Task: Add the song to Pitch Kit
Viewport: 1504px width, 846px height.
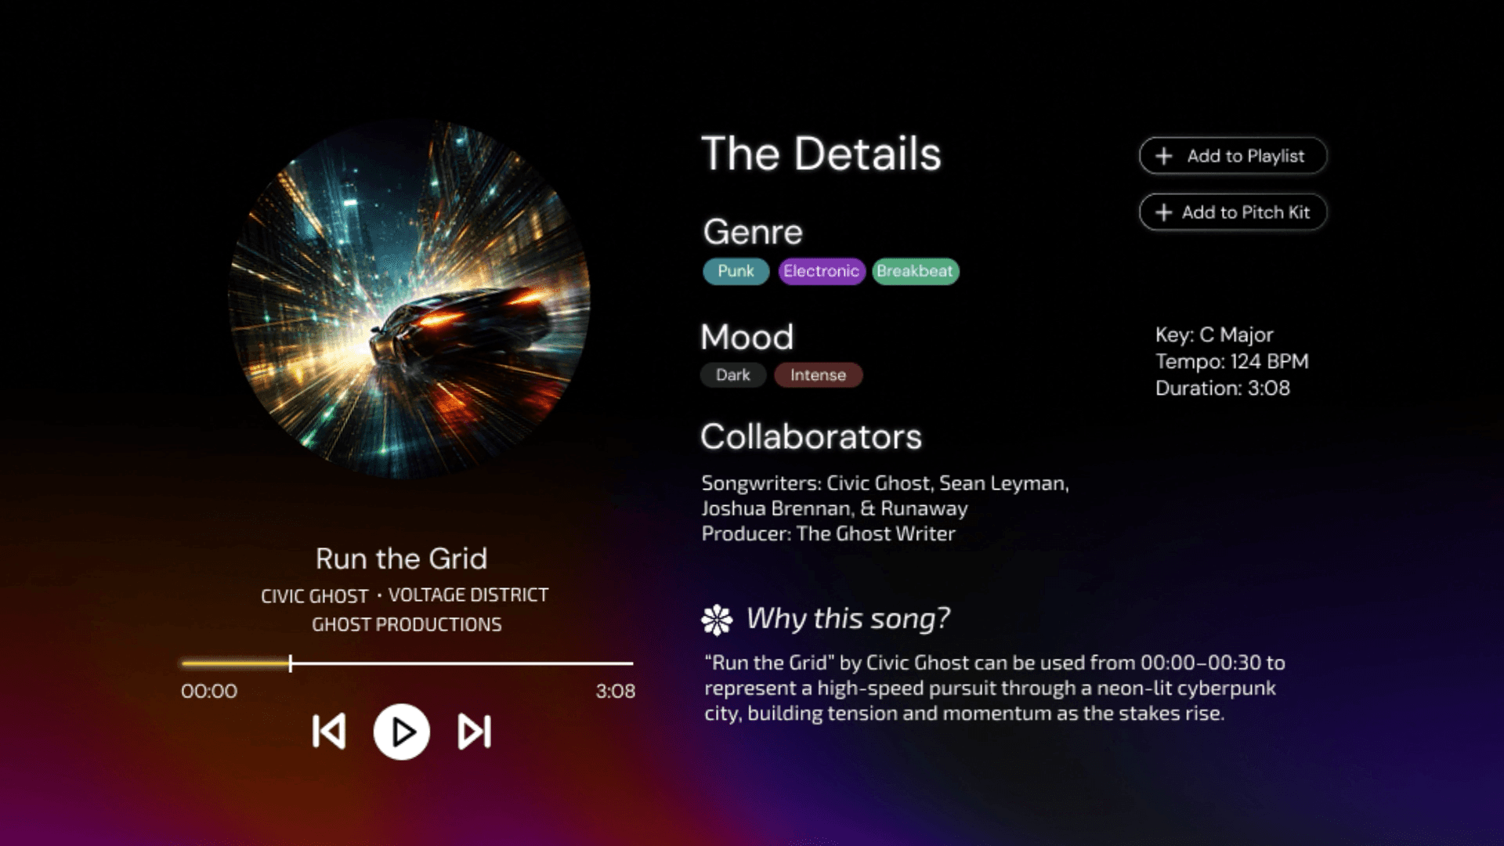Action: 1233,212
